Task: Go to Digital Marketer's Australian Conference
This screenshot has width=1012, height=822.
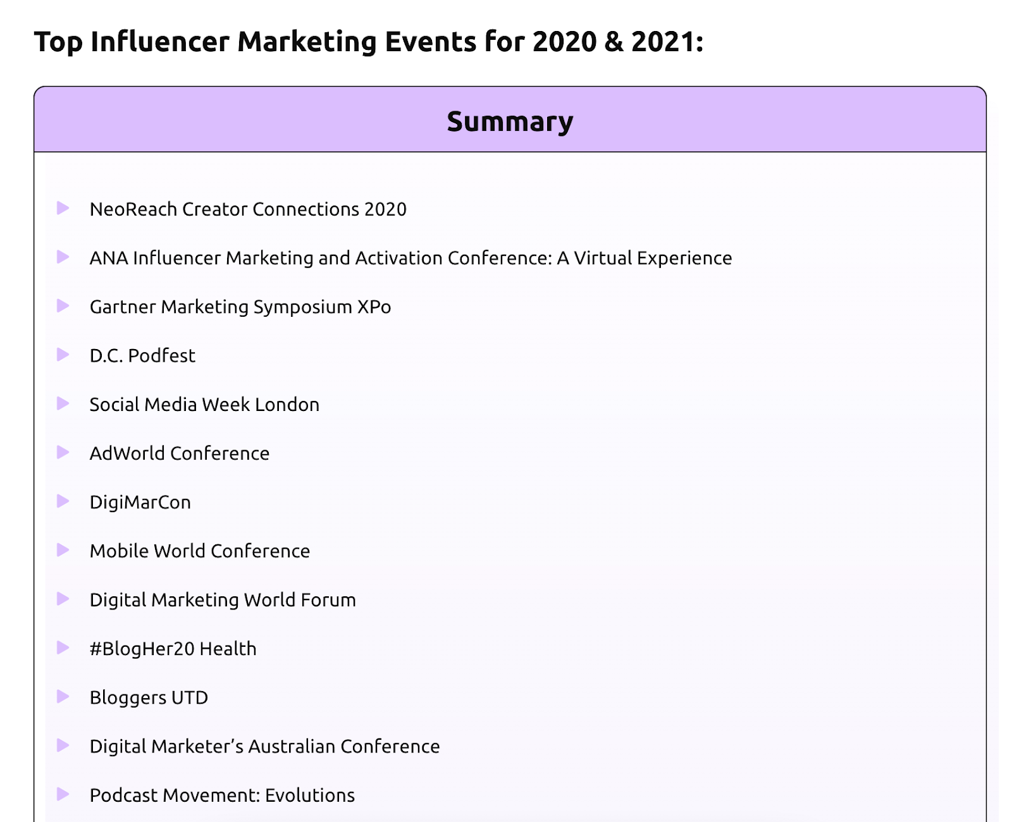Action: tap(264, 746)
